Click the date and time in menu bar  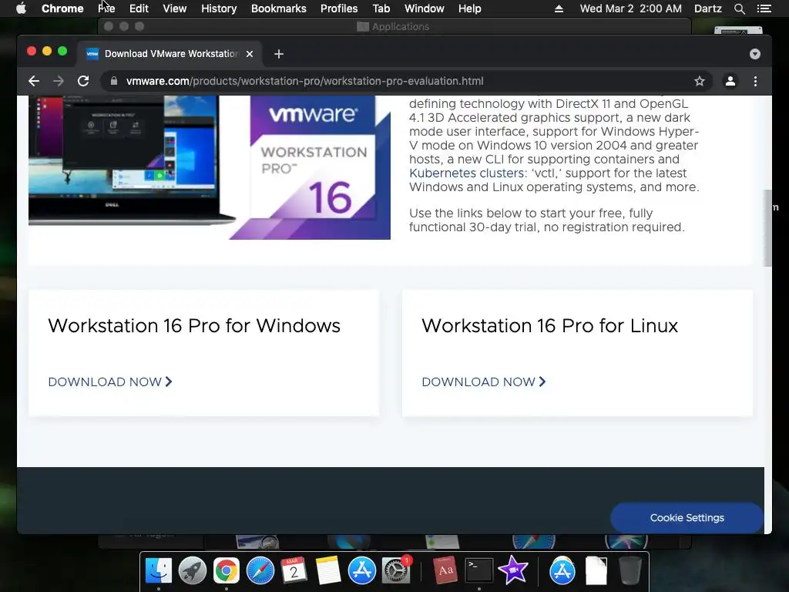[630, 8]
